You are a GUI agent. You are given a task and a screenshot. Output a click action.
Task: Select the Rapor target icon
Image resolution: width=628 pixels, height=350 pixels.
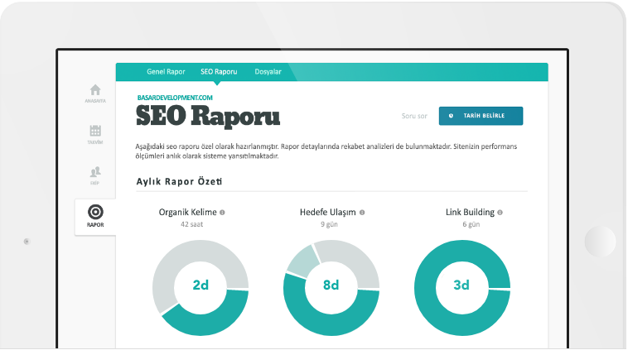click(x=94, y=213)
